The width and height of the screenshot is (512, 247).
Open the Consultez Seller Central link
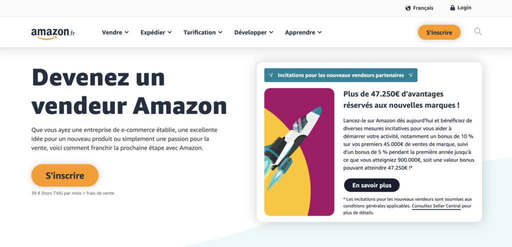436,206
